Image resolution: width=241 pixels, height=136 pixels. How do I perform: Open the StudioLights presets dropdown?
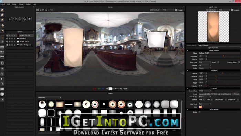[49, 97]
